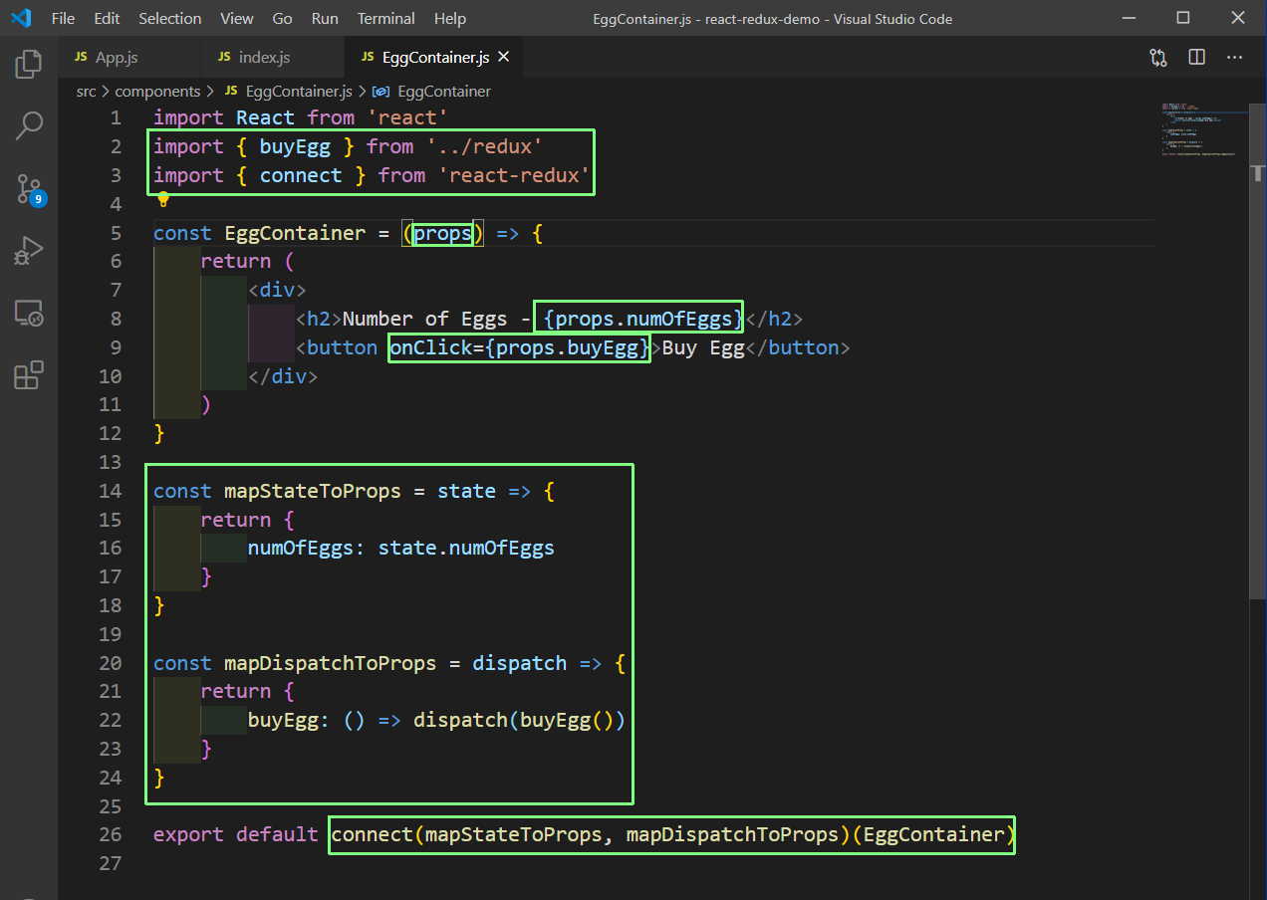Open the editor More Actions menu
Image resolution: width=1267 pixels, height=900 pixels.
[1234, 58]
